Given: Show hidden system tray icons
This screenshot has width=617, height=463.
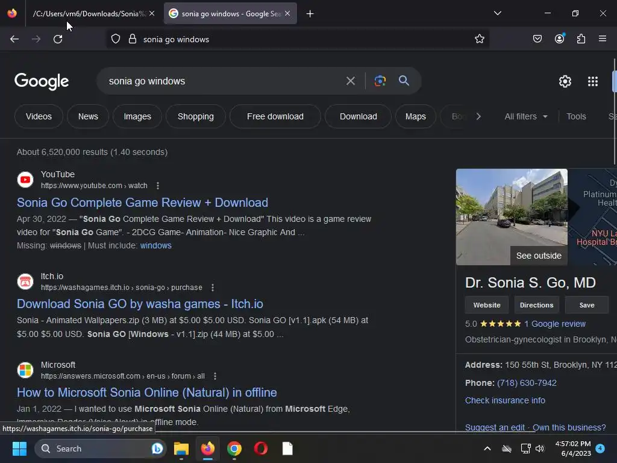Looking at the screenshot, I should (487, 449).
